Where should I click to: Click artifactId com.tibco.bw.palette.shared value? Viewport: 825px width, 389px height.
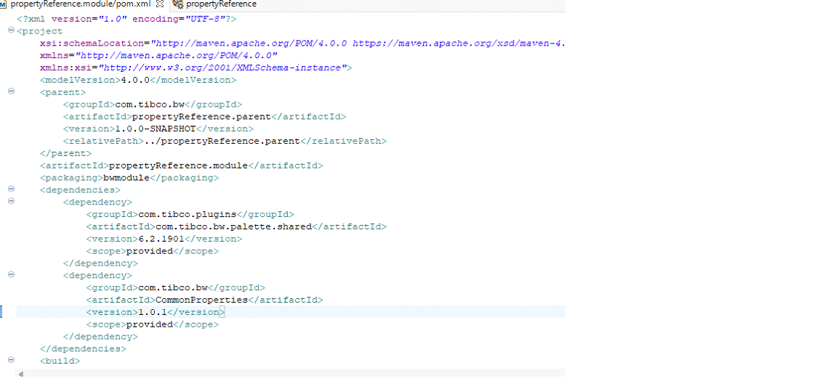click(x=233, y=226)
